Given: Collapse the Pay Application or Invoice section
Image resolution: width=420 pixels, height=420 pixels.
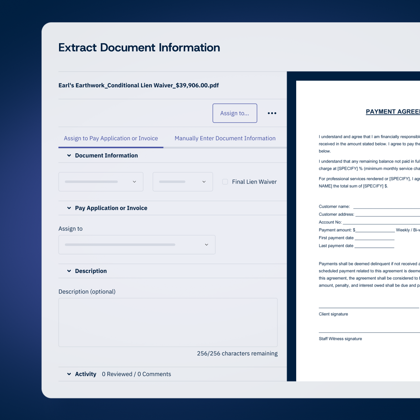Looking at the screenshot, I should [x=69, y=208].
